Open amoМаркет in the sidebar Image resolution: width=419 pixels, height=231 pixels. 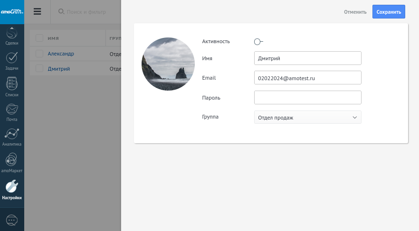coord(12,160)
